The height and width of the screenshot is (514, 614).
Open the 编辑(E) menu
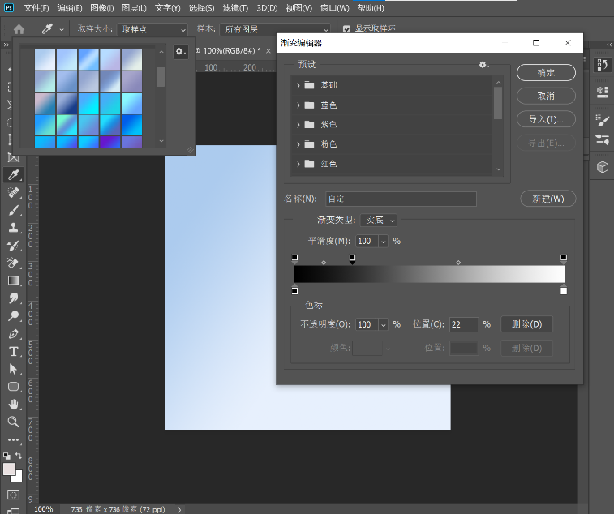tap(69, 8)
